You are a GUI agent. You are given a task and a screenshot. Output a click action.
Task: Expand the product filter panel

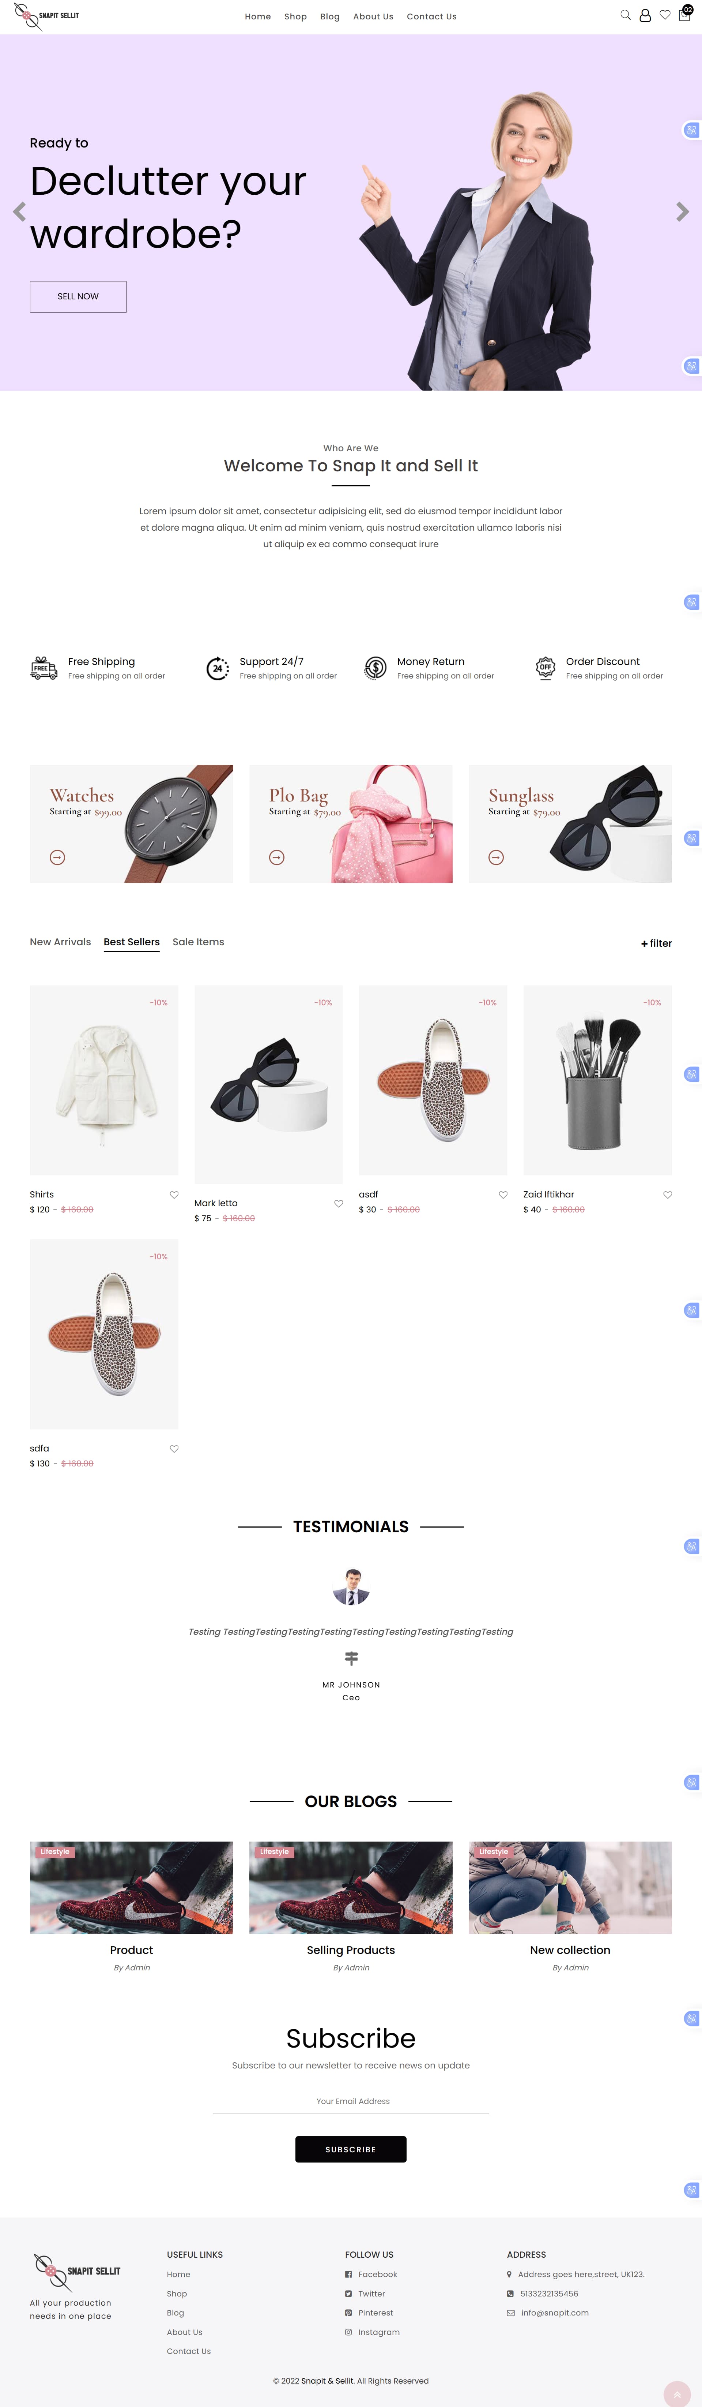pyautogui.click(x=656, y=943)
